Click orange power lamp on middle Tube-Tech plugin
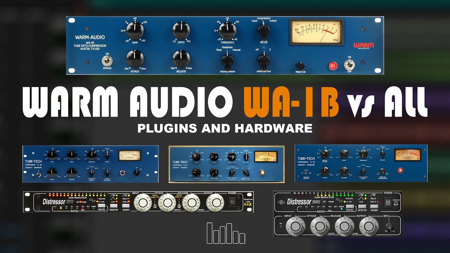The image size is (450, 253). tap(262, 172)
